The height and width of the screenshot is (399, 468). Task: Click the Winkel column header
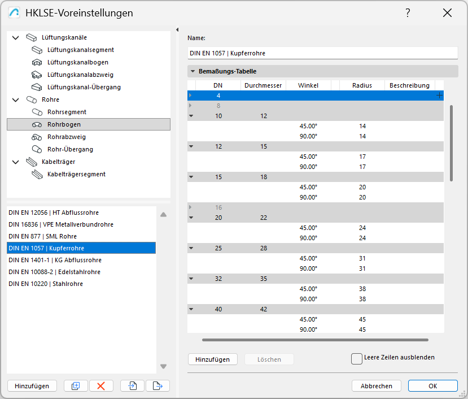tap(308, 85)
